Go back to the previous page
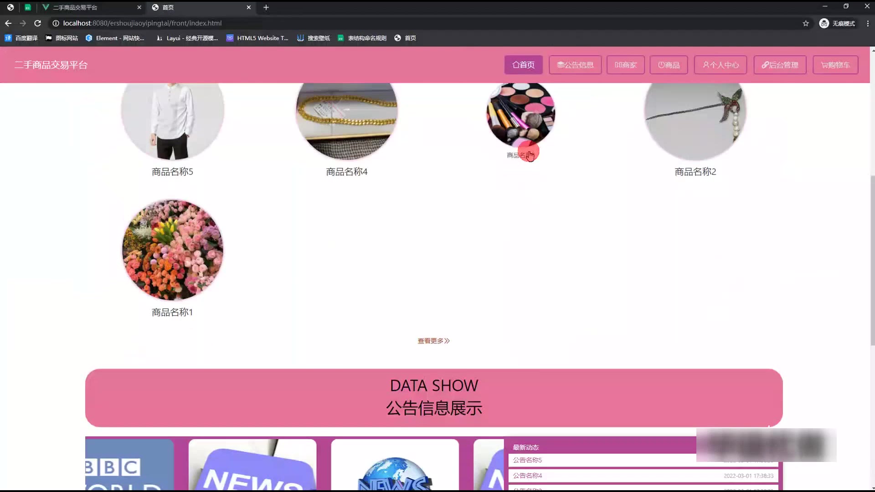This screenshot has height=492, width=875. (8, 23)
